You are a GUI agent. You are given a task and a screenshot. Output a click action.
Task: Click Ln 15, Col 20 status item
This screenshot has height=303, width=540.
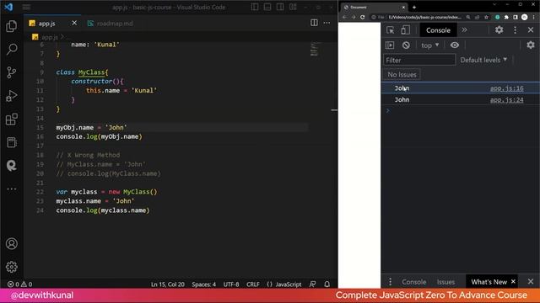(168, 284)
